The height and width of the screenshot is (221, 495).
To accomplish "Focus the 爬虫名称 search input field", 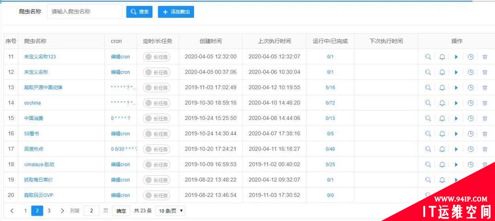I will click(x=85, y=12).
